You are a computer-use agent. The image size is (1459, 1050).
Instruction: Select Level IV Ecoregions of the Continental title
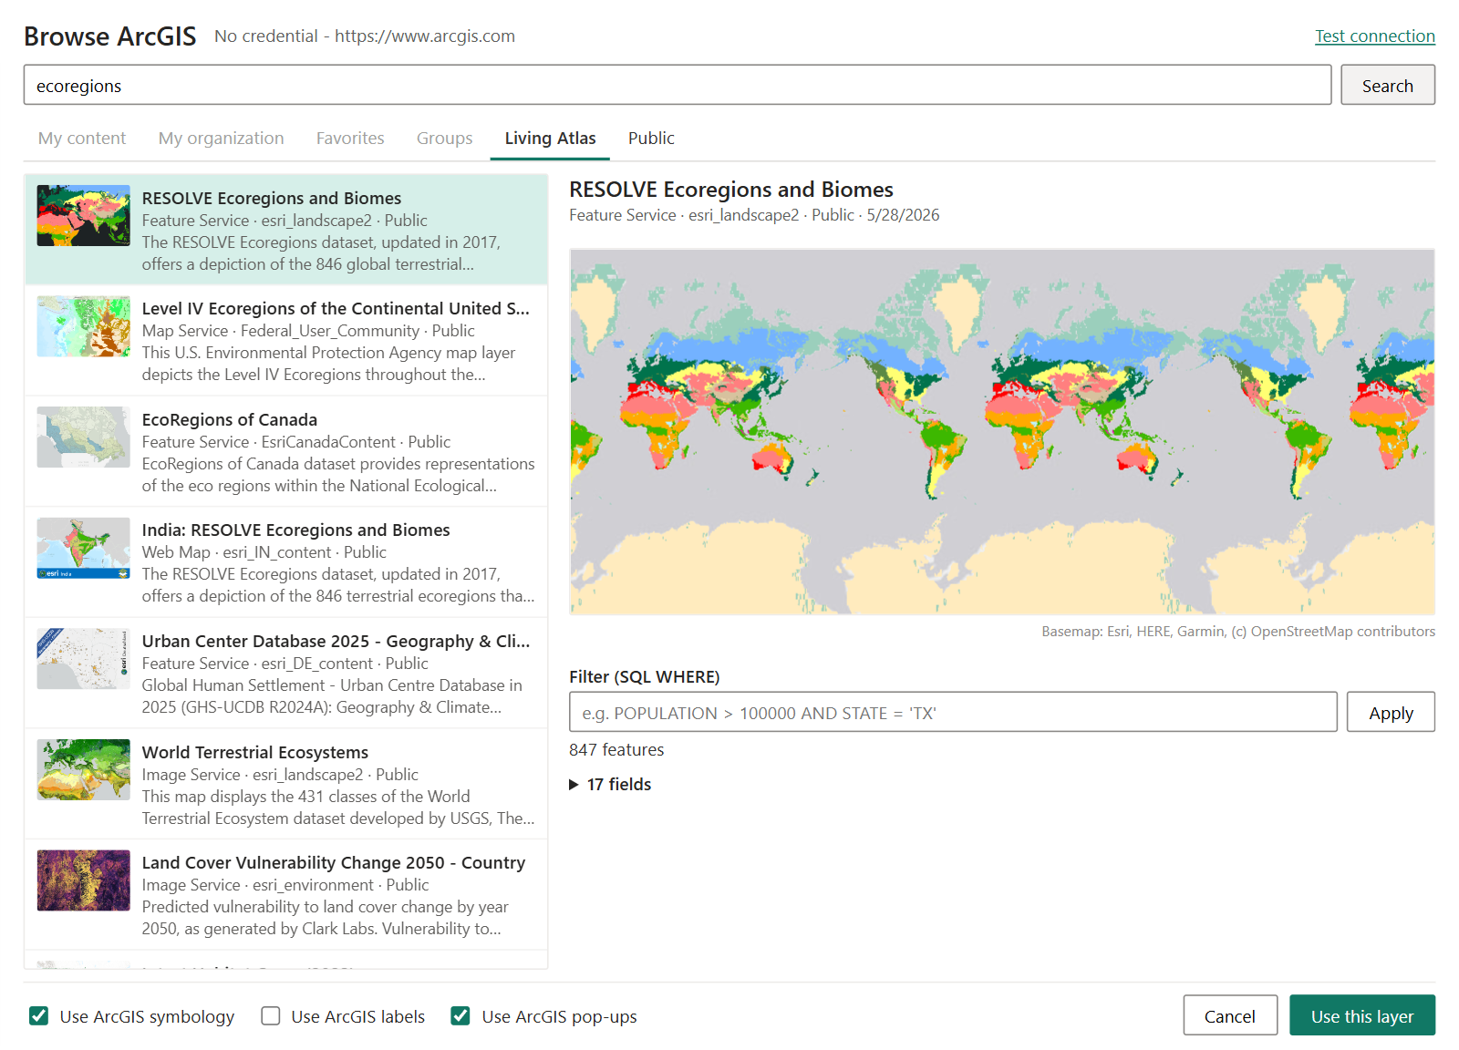point(336,309)
